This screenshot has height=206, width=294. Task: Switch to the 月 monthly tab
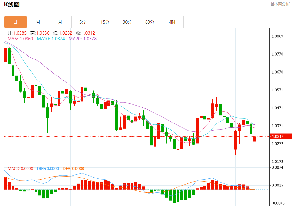60,22
